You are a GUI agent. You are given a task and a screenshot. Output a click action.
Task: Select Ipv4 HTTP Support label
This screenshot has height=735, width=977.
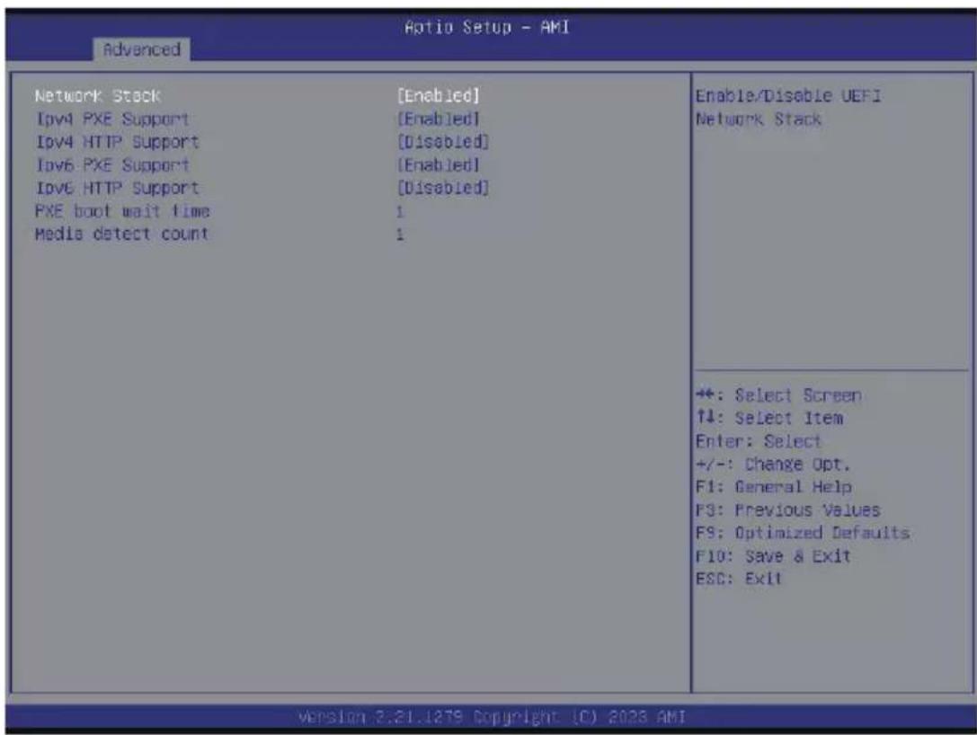coord(117,142)
